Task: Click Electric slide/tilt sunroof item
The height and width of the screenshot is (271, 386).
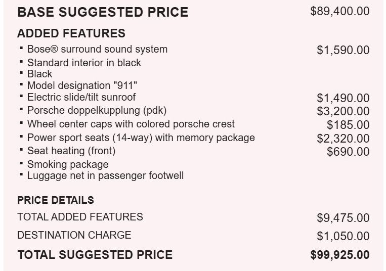Action: (x=81, y=97)
